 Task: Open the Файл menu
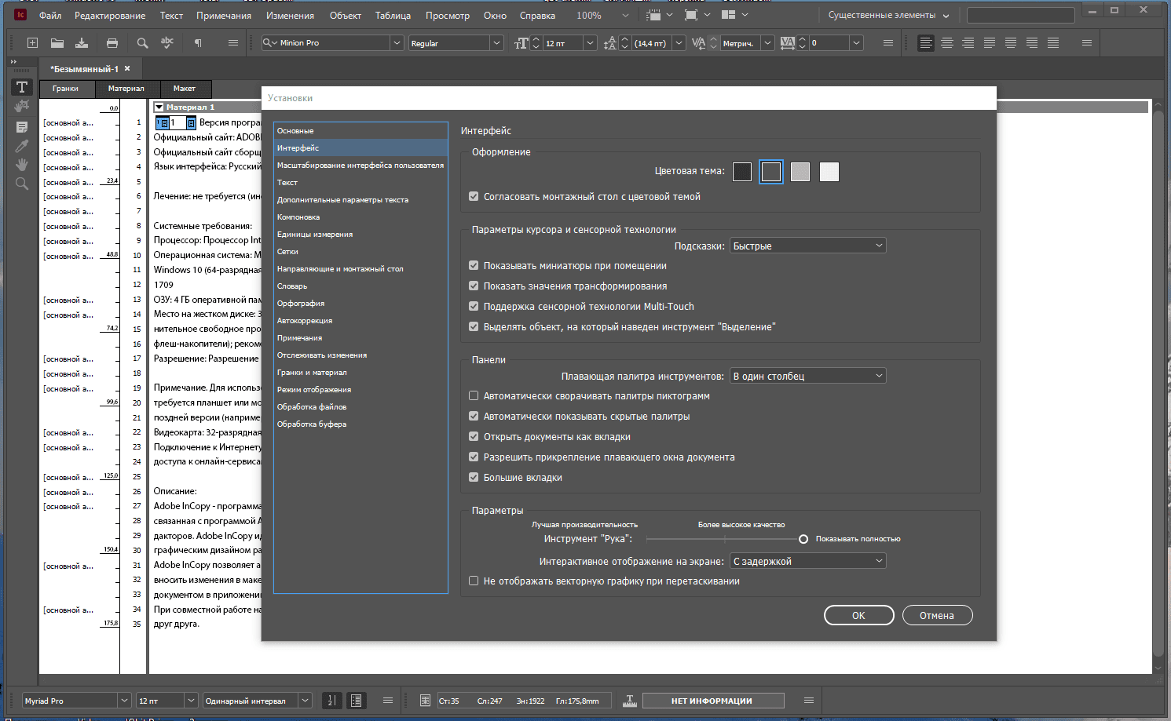(x=50, y=16)
